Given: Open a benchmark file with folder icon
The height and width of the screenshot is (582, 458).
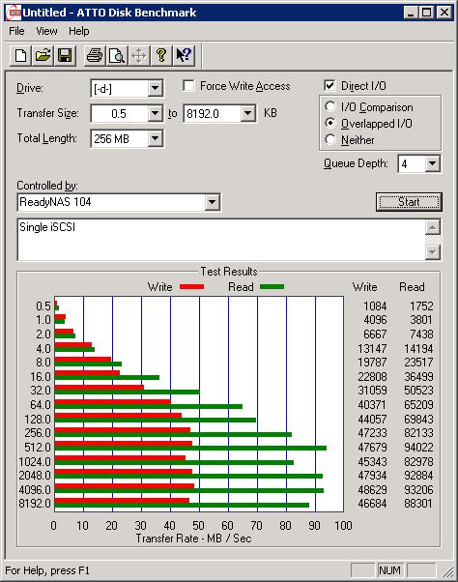Looking at the screenshot, I should click(x=43, y=56).
